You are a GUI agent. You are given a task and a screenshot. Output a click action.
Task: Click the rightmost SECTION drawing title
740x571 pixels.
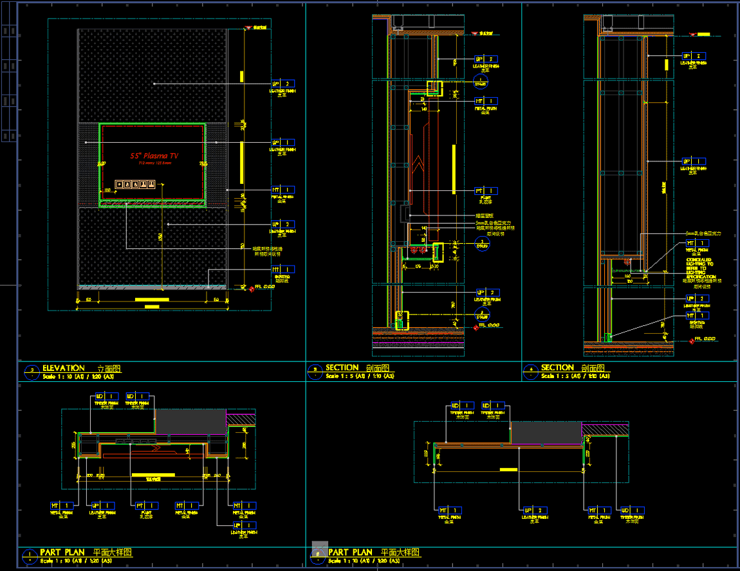(557, 368)
